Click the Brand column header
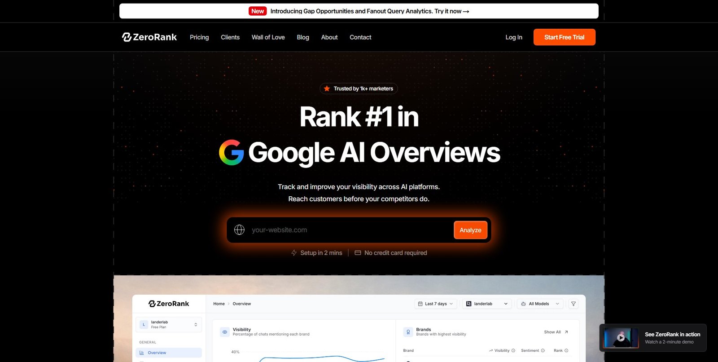This screenshot has height=362, width=718. [x=408, y=351]
